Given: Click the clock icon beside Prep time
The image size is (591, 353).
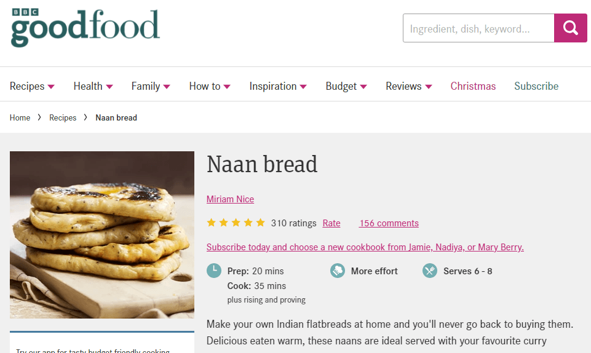Looking at the screenshot, I should click(x=214, y=271).
